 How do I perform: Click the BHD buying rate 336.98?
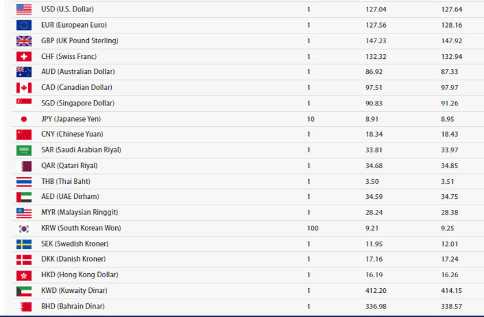376,307
